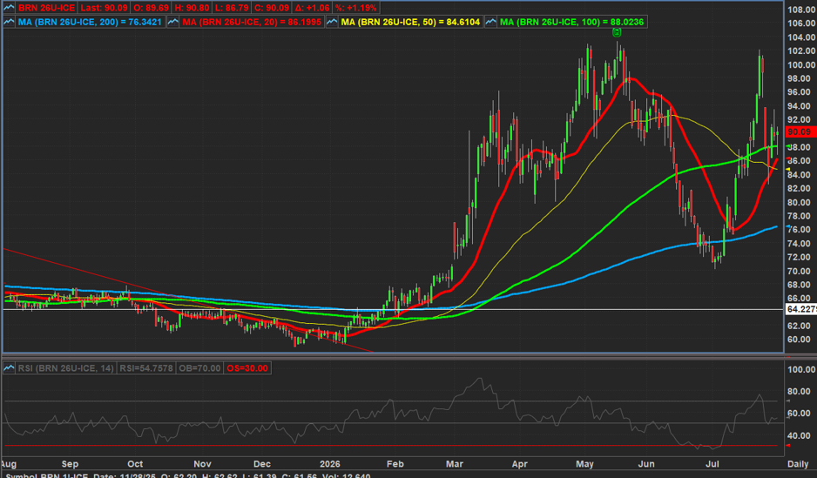817x478 pixels.
Task: Click the 100.00 price axis label
Action: 801,64
